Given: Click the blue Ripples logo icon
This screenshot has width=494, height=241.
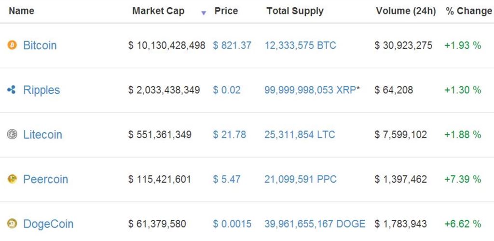Looking at the screenshot, I should [12, 90].
